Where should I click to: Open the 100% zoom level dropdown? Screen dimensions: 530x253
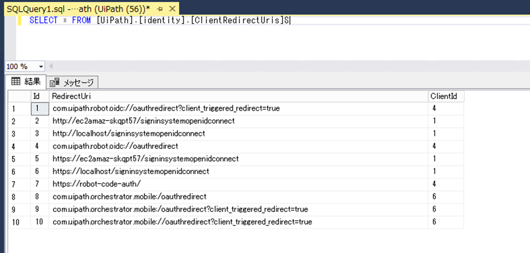(x=40, y=66)
